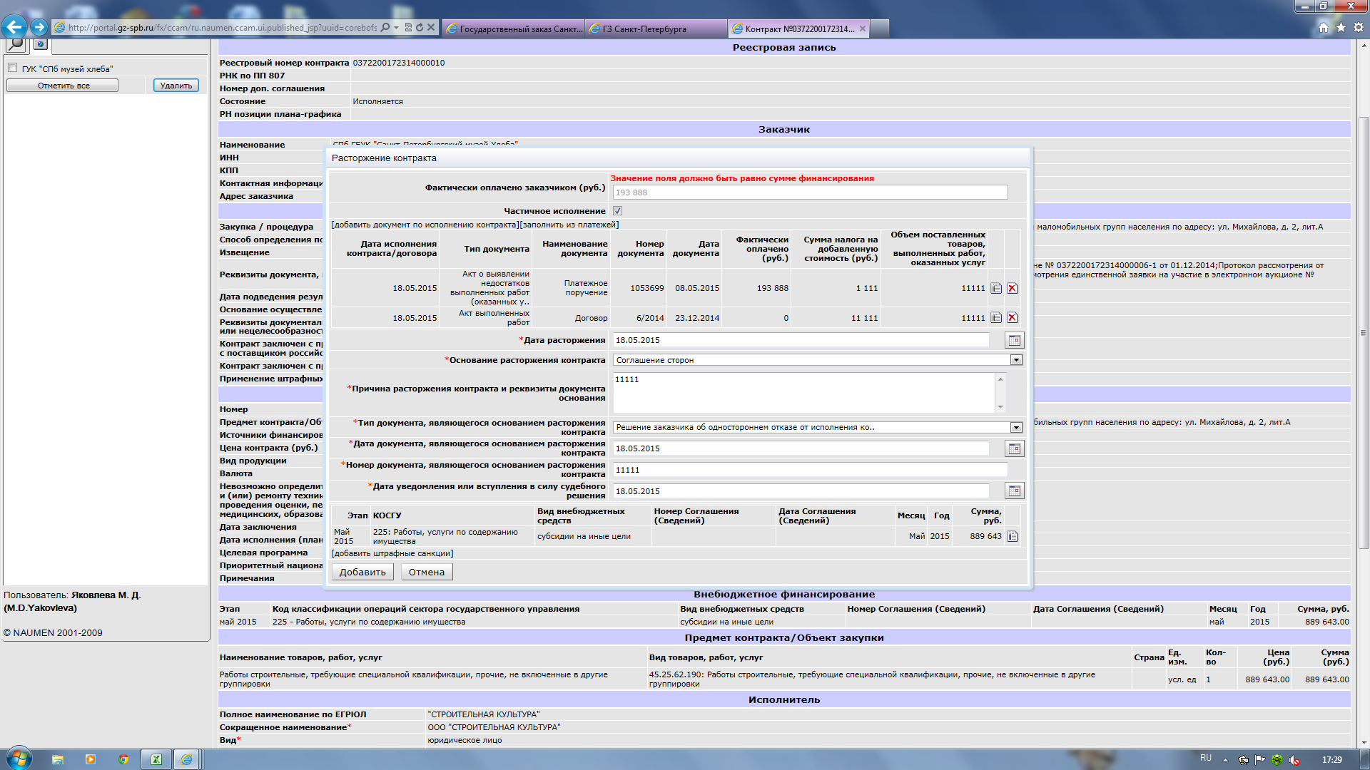Delete the document row numbered 6/2014

click(1013, 318)
